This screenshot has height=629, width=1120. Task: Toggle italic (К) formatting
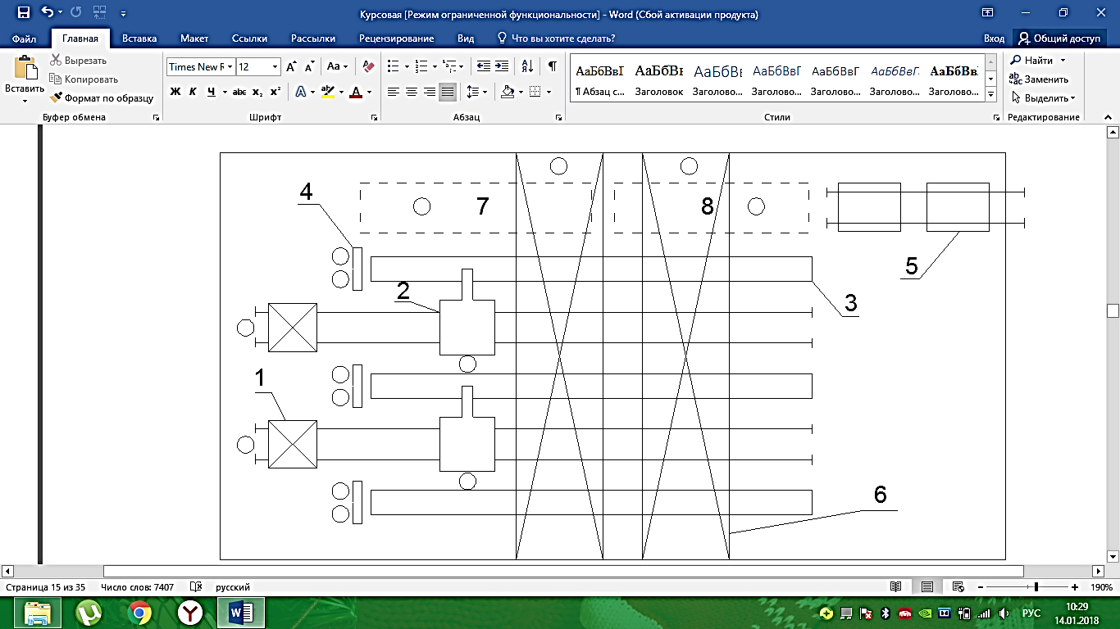point(193,92)
